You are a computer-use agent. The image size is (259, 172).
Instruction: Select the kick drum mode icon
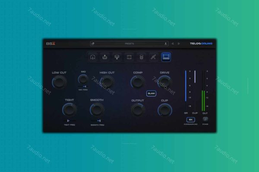[93, 57]
